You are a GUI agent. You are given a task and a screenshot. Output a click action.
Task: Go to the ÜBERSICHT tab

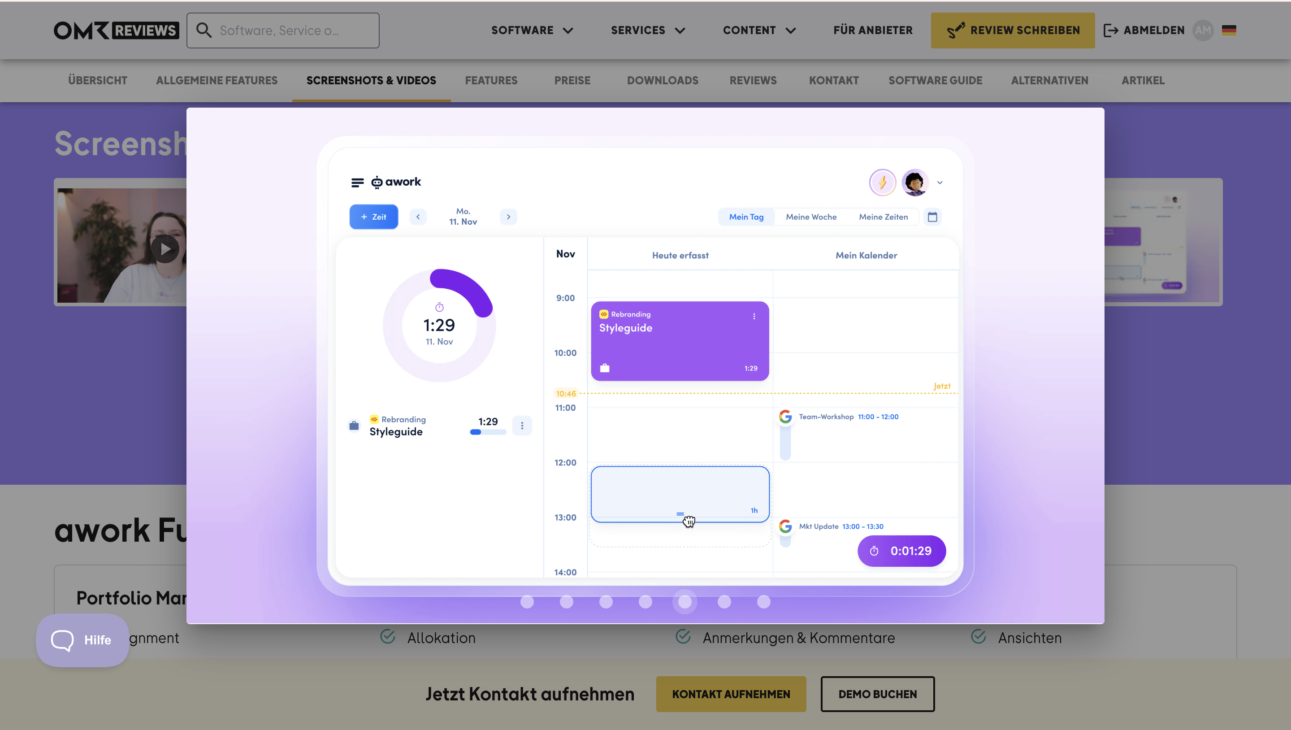[98, 80]
